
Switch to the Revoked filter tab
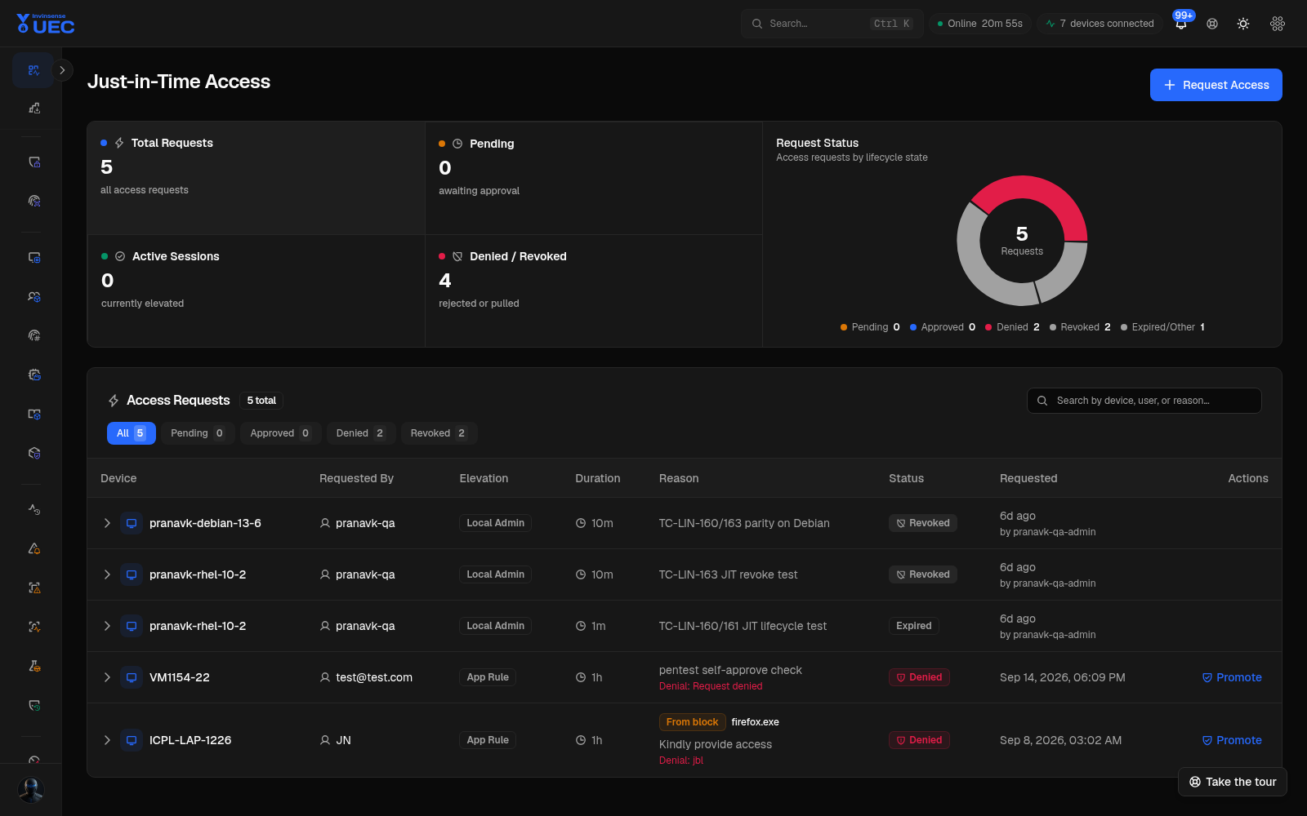(x=439, y=433)
